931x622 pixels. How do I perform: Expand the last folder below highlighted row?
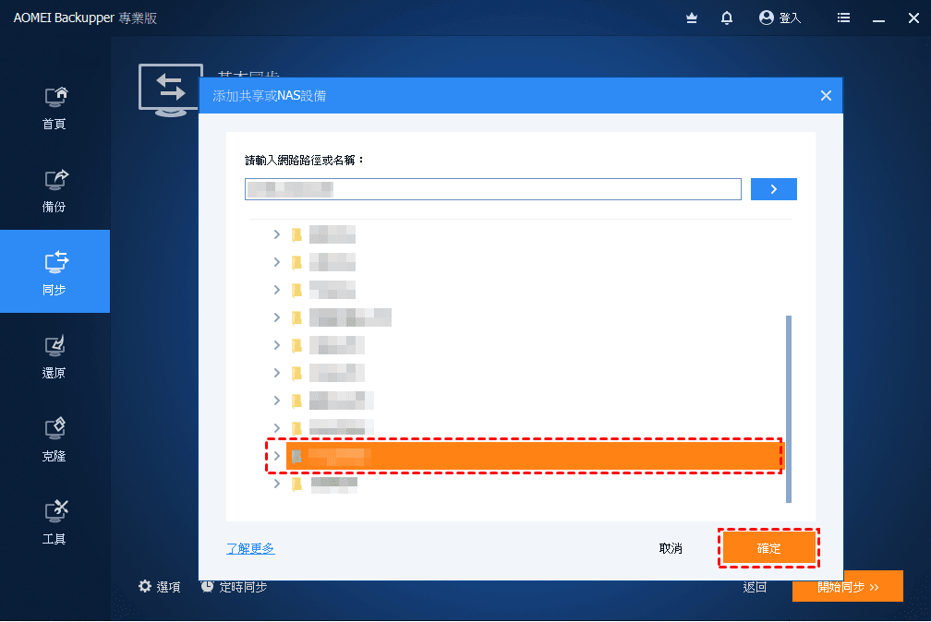point(277,484)
